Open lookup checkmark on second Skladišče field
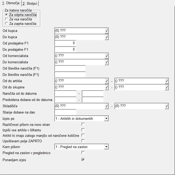 pos(167,106)
